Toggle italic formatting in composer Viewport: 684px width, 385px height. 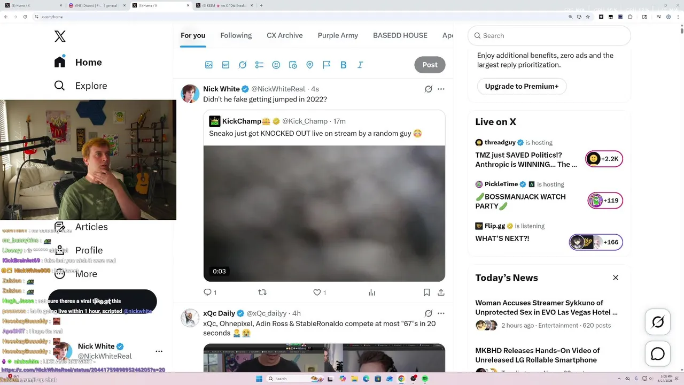[360, 65]
